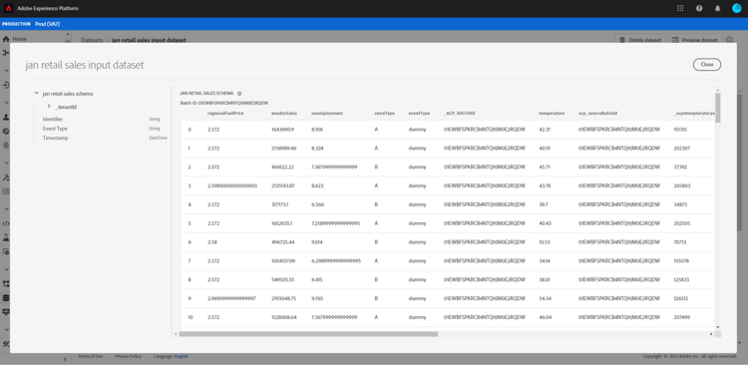The height and width of the screenshot is (366, 748).
Task: Click the info icon next to JAN RETAIL SALES SCHEMA
Action: 239,94
